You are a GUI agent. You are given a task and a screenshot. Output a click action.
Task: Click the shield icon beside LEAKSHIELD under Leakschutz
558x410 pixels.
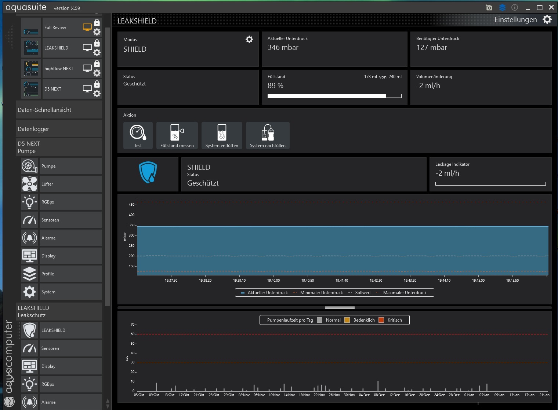point(29,330)
